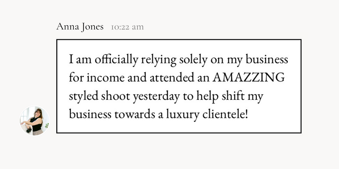Click the camera held in avatar photo
This screenshot has width=339, height=169.
(x=29, y=130)
